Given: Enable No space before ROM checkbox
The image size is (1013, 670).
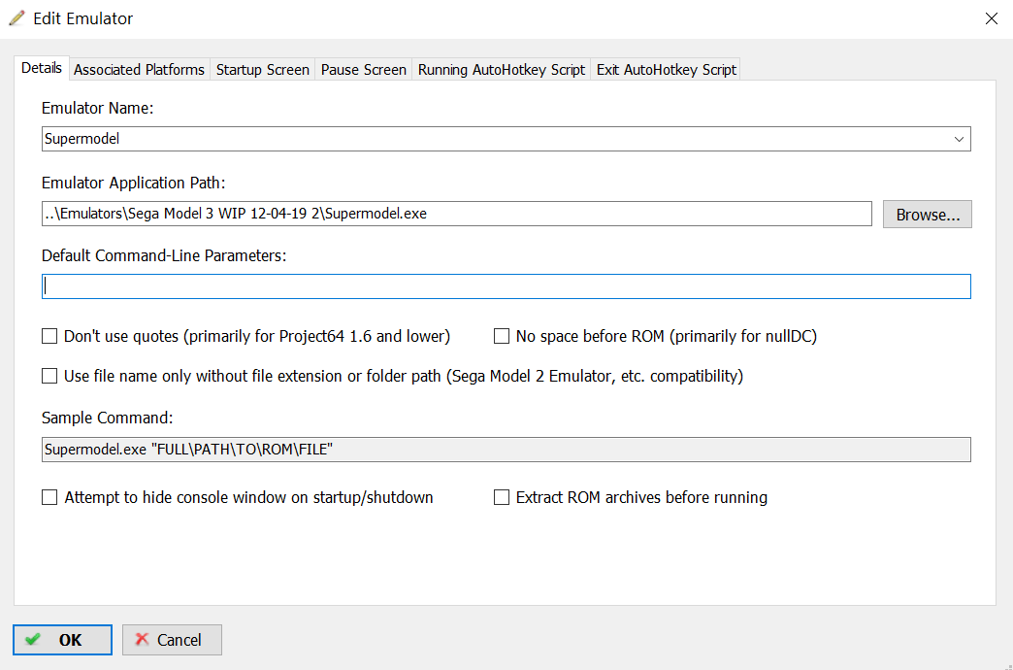Looking at the screenshot, I should point(502,336).
